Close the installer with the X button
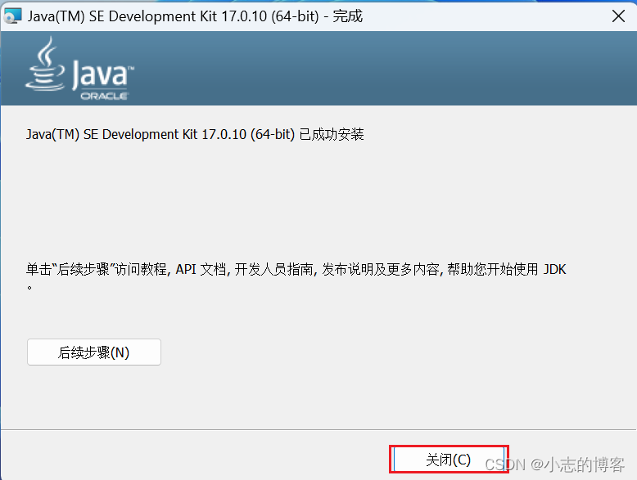This screenshot has height=480, width=637. (619, 16)
